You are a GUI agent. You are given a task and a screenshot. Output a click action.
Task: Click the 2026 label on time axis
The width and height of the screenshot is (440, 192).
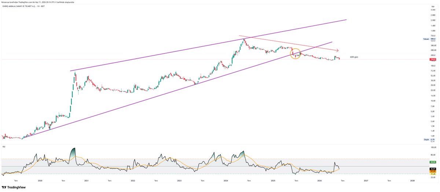(x=319, y=181)
